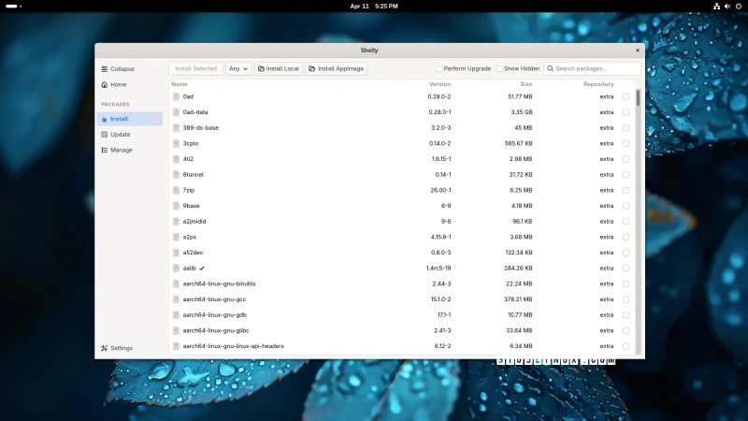Switch to the Update section
748x421 pixels.
[130, 135]
